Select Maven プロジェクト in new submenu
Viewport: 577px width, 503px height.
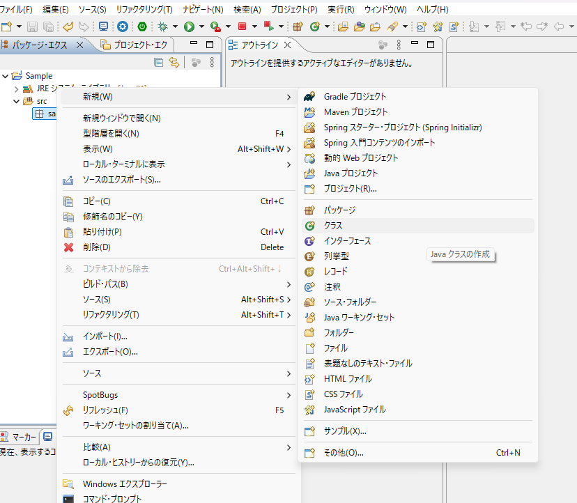(x=355, y=111)
